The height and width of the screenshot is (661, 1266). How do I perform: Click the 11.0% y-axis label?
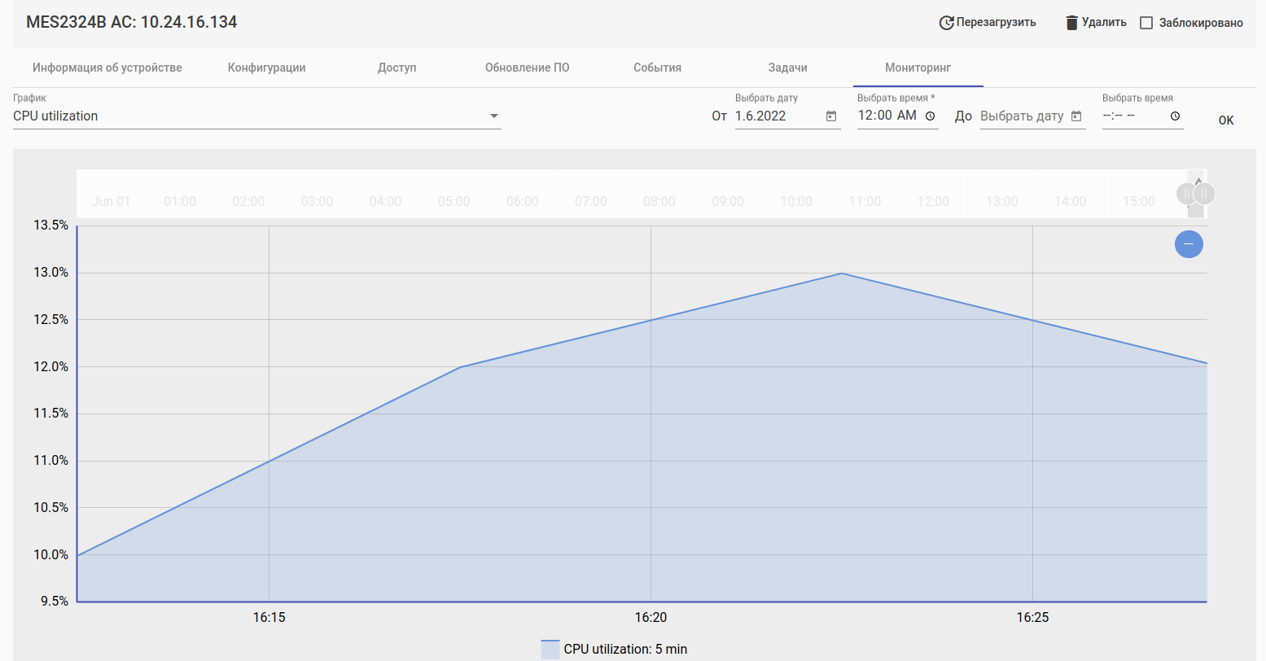click(50, 461)
